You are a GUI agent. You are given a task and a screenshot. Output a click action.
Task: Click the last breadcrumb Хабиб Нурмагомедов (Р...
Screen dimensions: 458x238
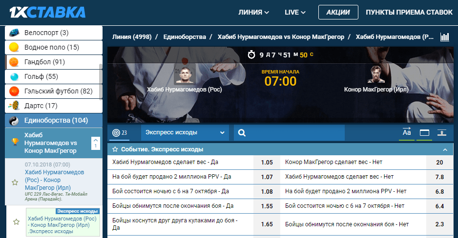[395, 37]
